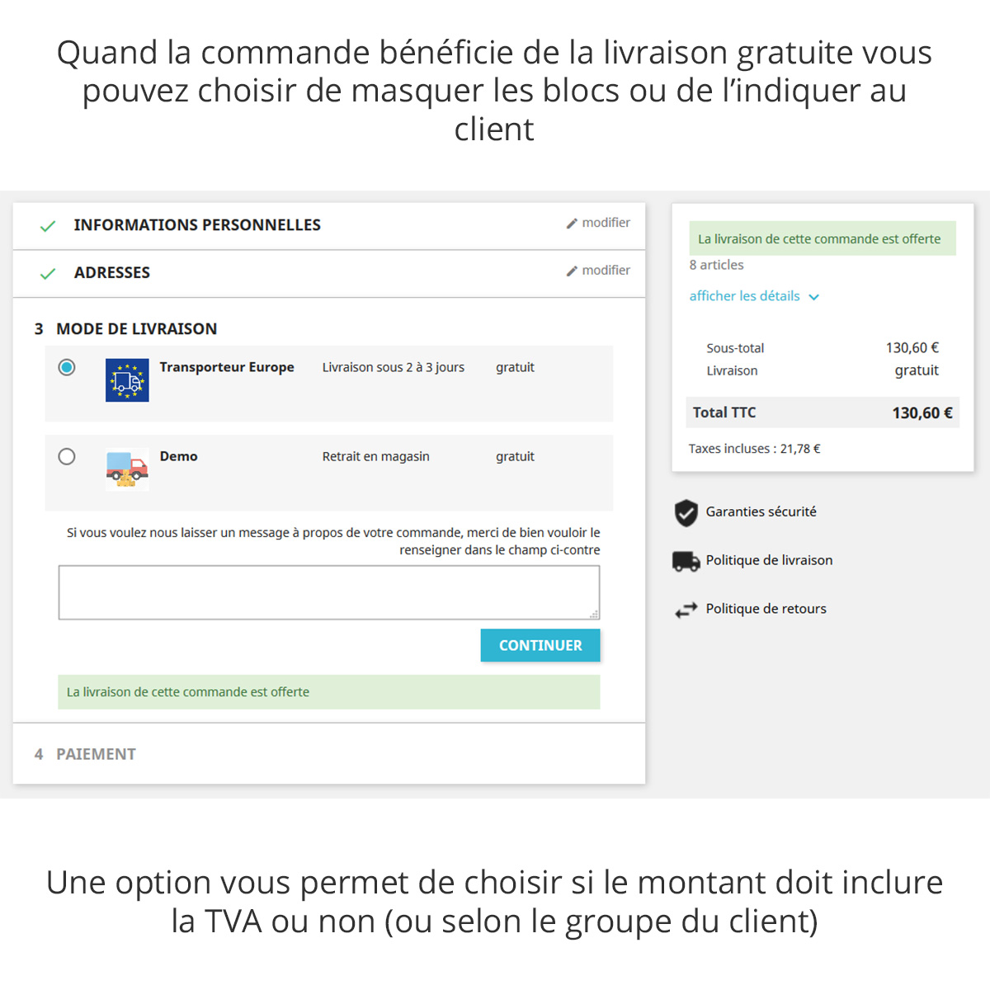The height and width of the screenshot is (990, 990).
Task: Click the Demo carrier truck icon
Action: tap(127, 469)
